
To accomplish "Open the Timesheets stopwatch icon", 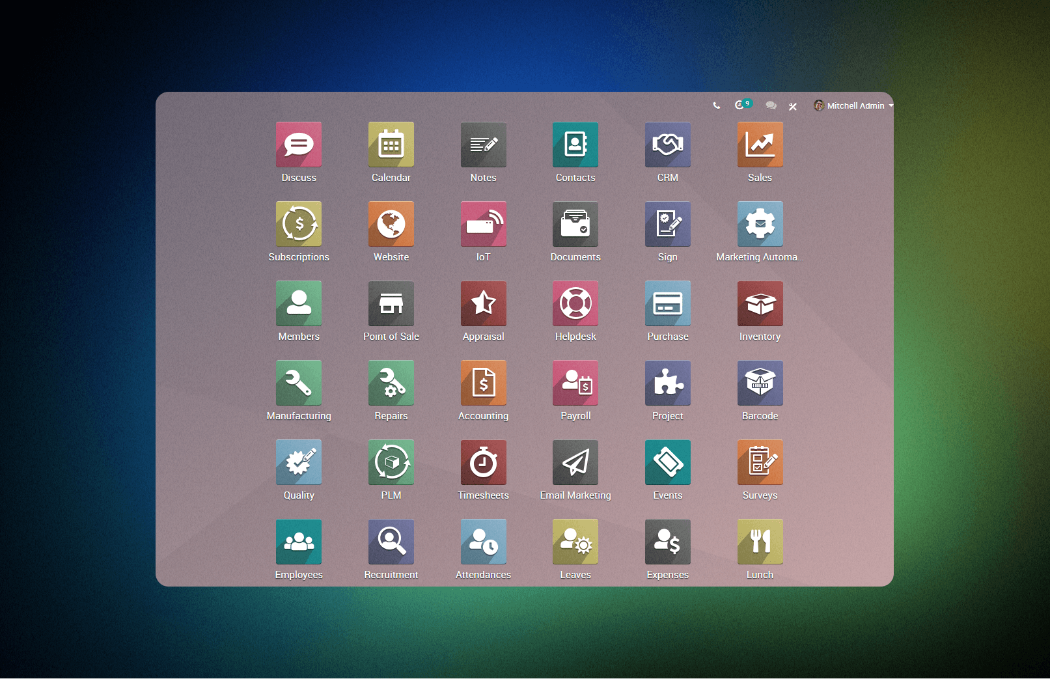I will [484, 462].
